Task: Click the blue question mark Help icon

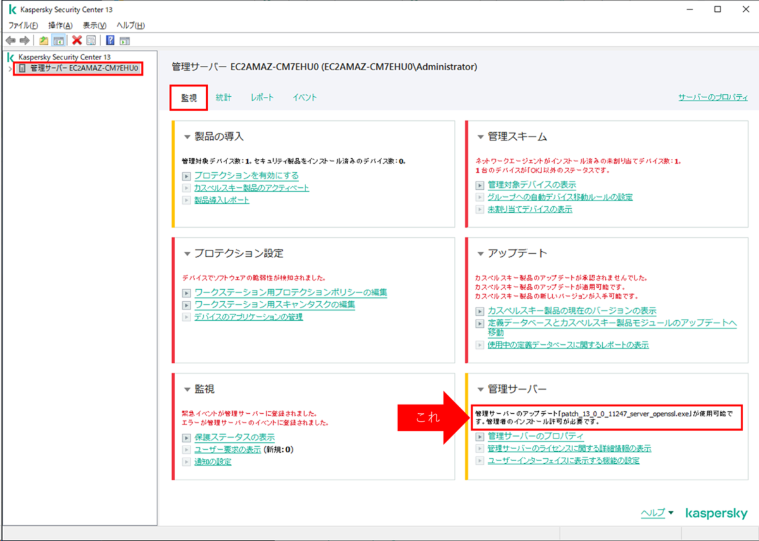Action: (x=110, y=40)
